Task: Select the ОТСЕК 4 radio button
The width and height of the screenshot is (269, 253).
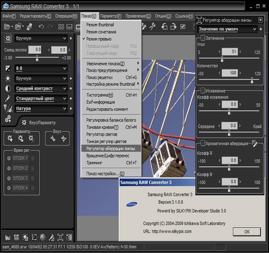Action: 9,188
